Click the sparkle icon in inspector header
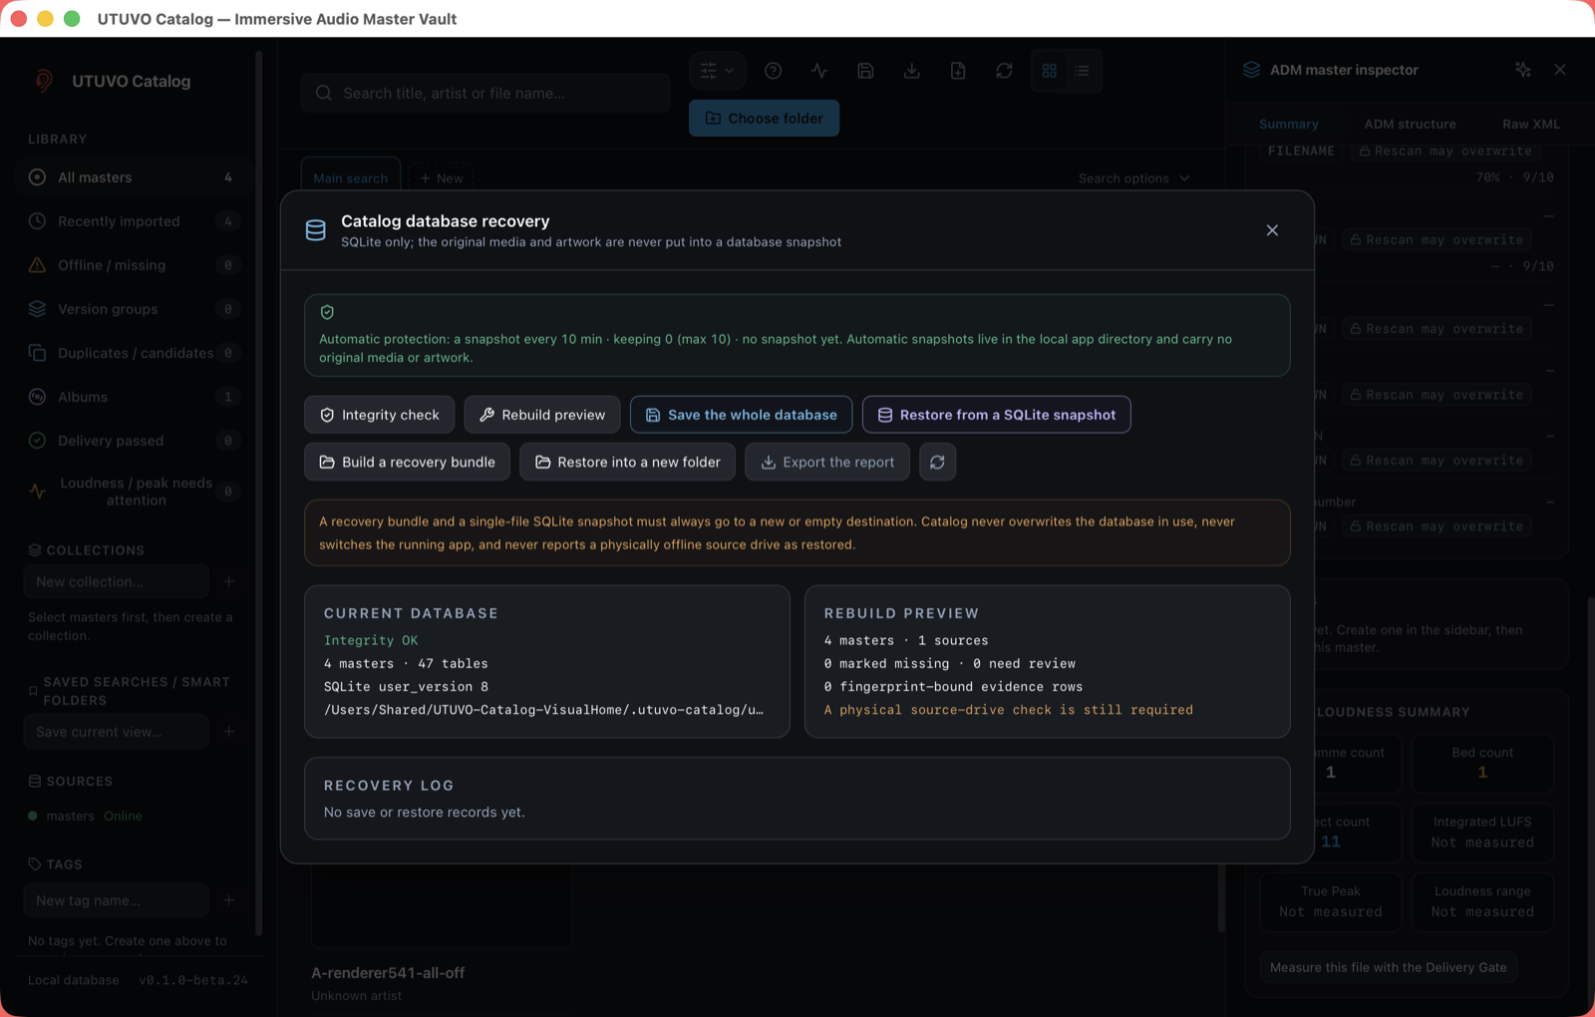Viewport: 1595px width, 1017px height. coord(1522,70)
